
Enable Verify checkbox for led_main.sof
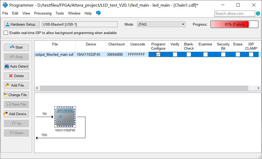[x=175, y=54]
